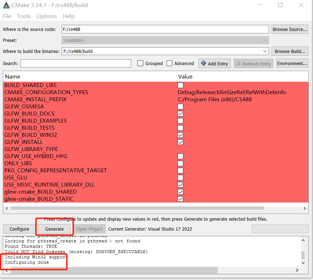Select the CMAKE_INSTALL_PREFIX entry name
The image size is (313, 280).
(35, 99)
